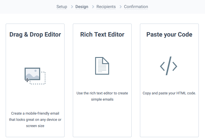
Task: Click the rich text document page icon
Action: click(x=102, y=66)
